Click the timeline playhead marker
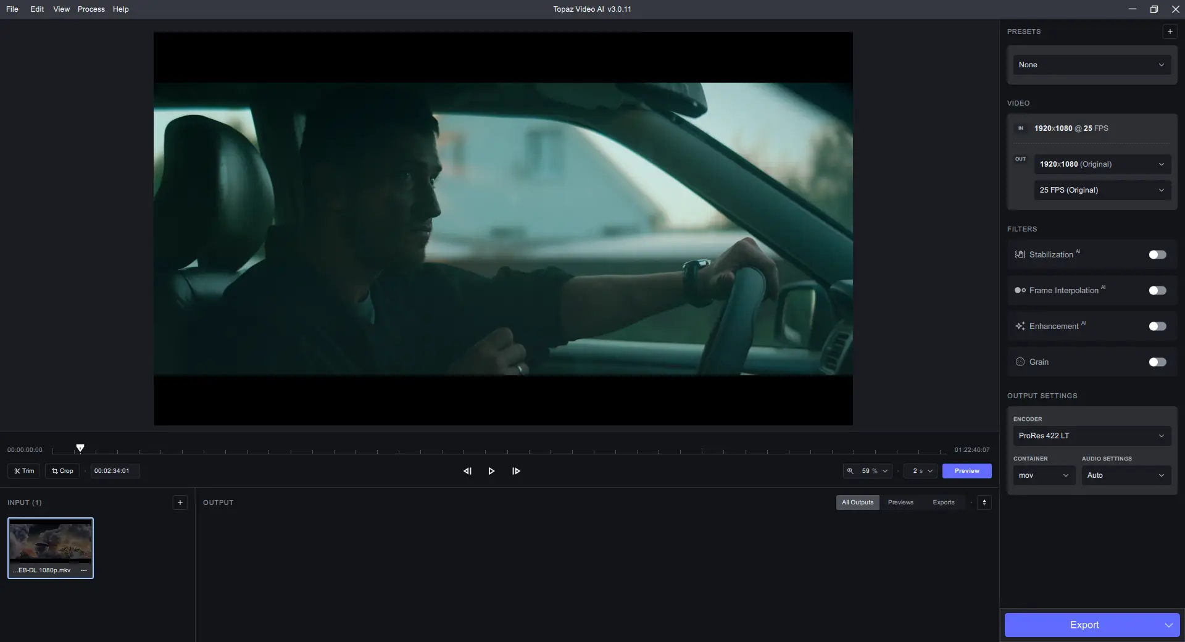Image resolution: width=1185 pixels, height=642 pixels. click(80, 448)
